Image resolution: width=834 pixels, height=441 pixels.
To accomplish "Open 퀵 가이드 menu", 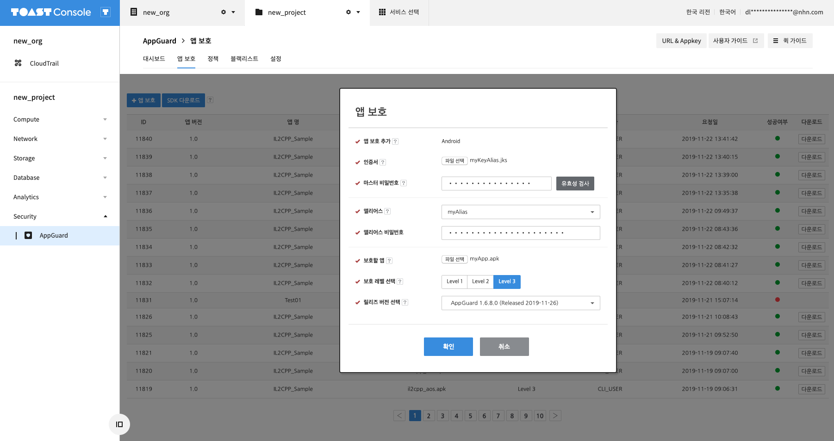I will pyautogui.click(x=790, y=41).
